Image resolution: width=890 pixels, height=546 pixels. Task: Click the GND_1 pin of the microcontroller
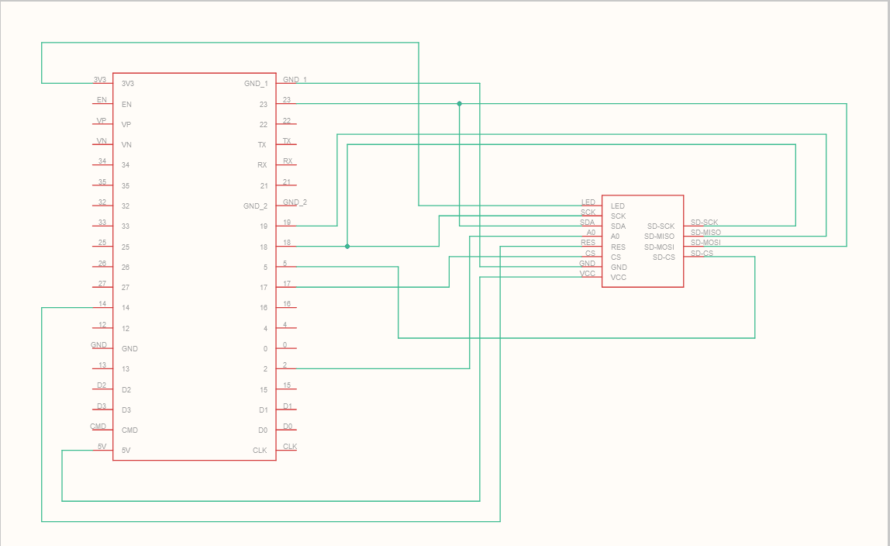click(286, 83)
